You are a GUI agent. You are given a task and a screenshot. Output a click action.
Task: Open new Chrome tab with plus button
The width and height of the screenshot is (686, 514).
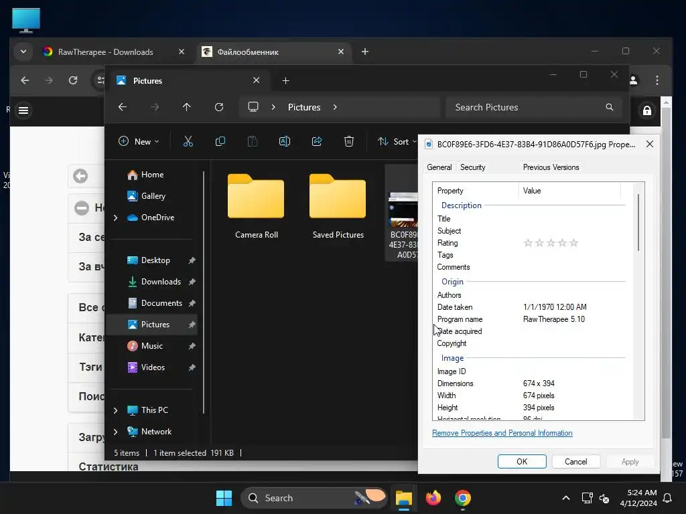[365, 52]
